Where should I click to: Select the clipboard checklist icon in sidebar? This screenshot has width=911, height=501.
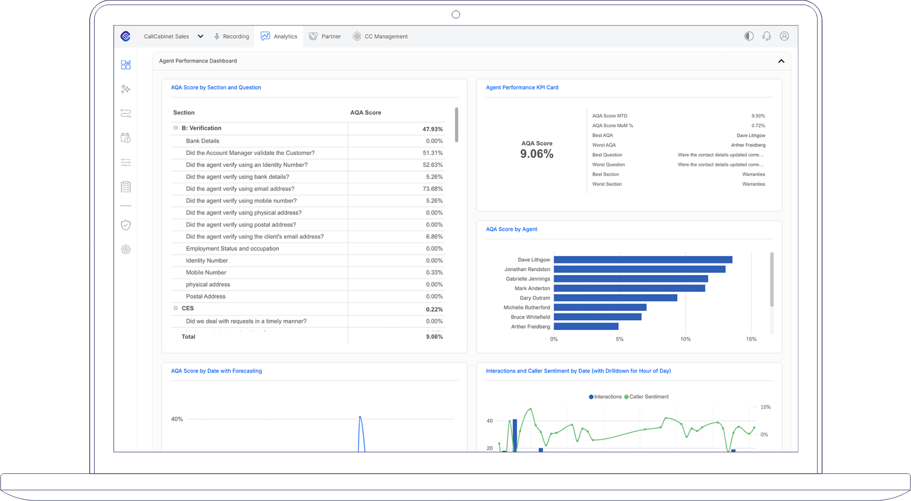(x=125, y=186)
